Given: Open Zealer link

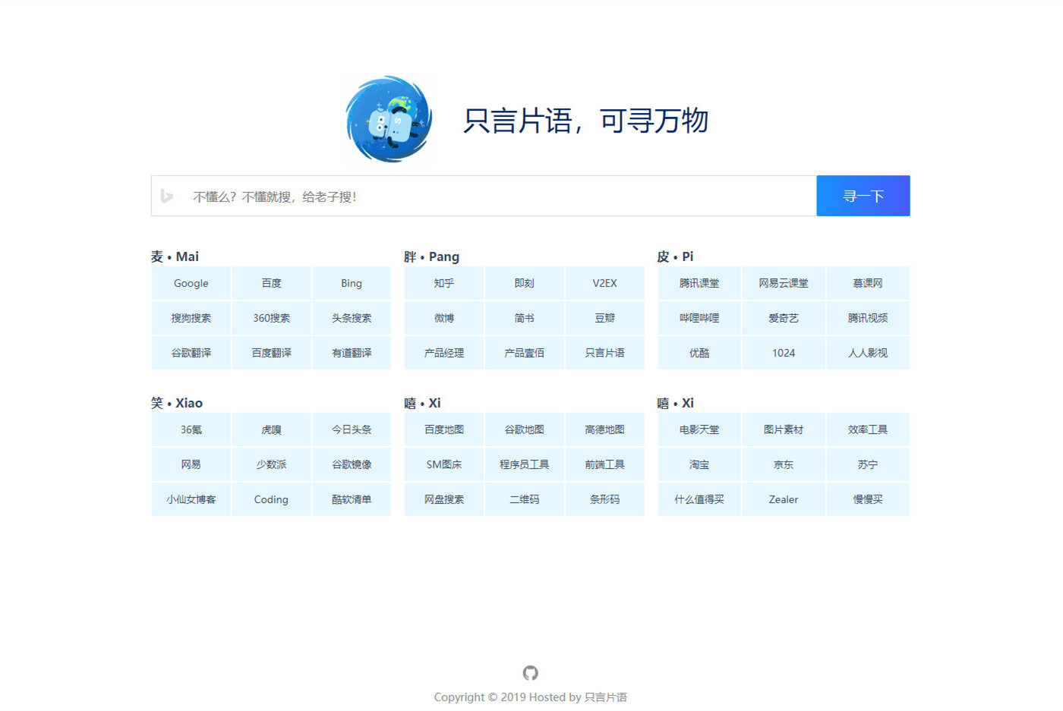Looking at the screenshot, I should pyautogui.click(x=784, y=499).
